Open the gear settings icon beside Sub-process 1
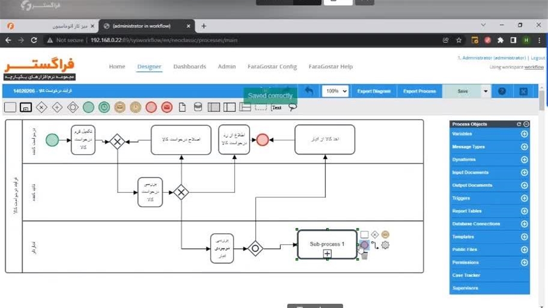Viewport: 548px width, 308px height. pyautogui.click(x=385, y=245)
